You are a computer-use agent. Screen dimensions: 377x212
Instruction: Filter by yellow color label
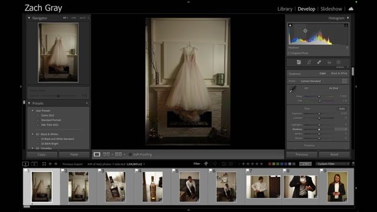point(274,164)
